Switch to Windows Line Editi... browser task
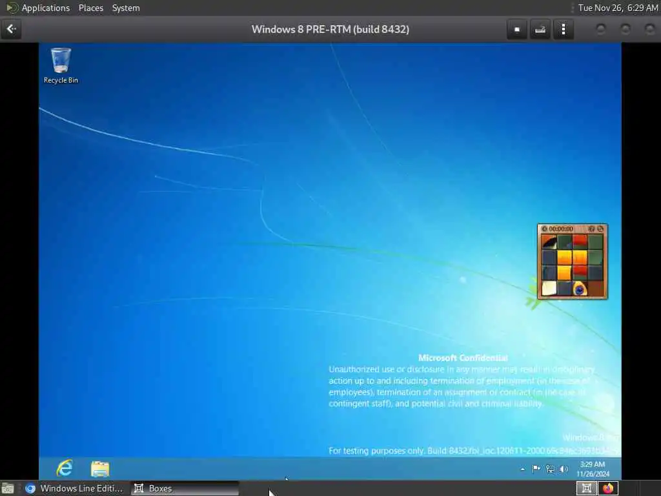This screenshot has height=496, width=661. click(74, 488)
